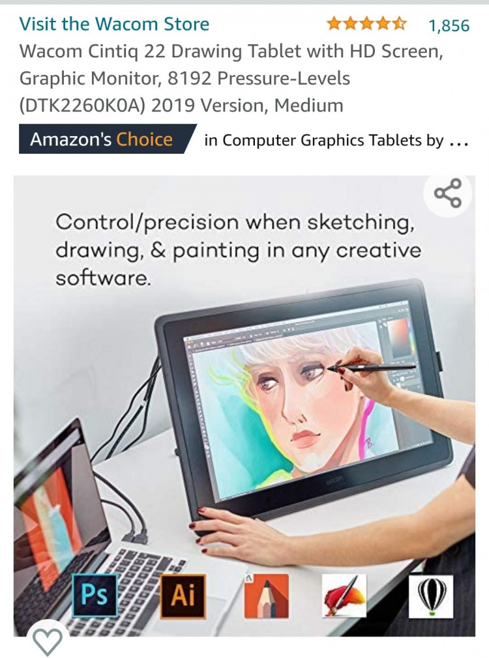The image size is (489, 658).
Task: Open the star rating breakdown
Action: pos(366,24)
